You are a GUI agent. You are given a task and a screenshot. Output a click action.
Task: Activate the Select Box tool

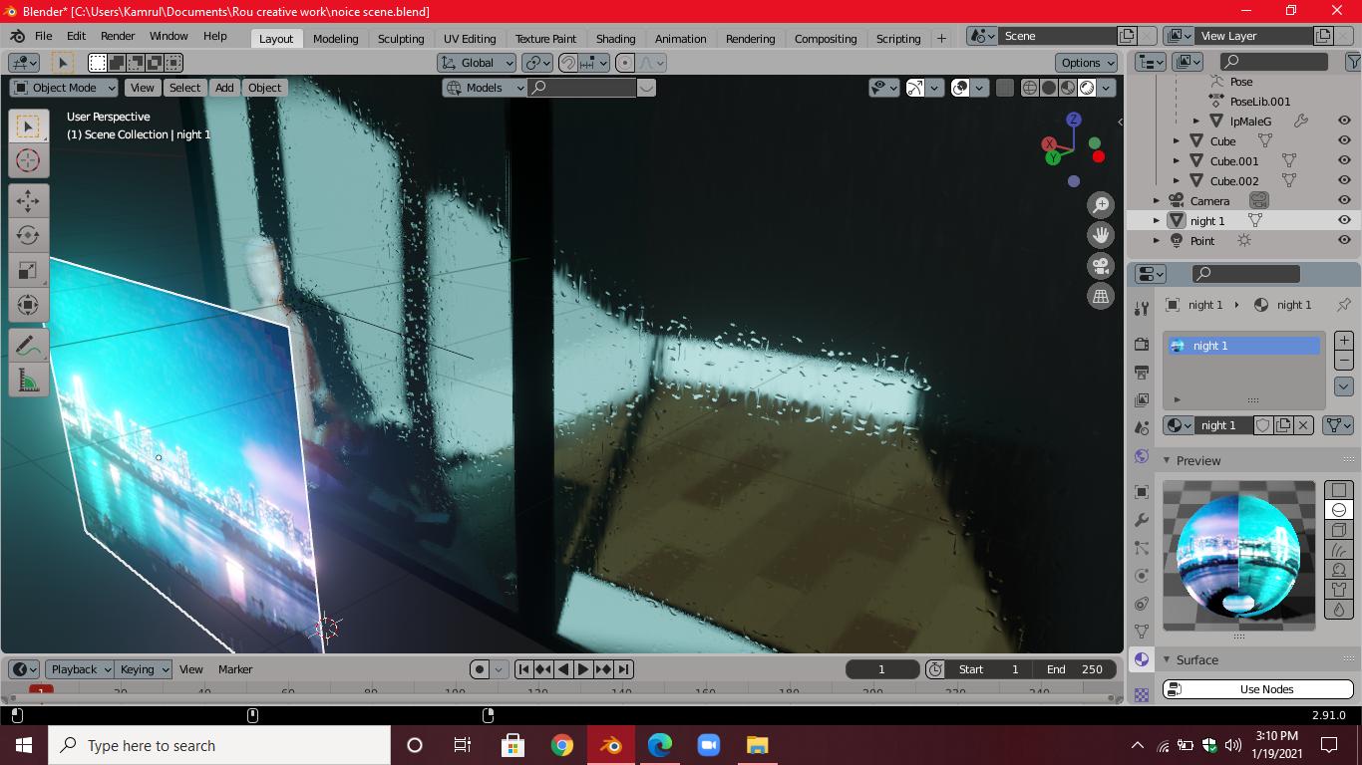tap(28, 127)
